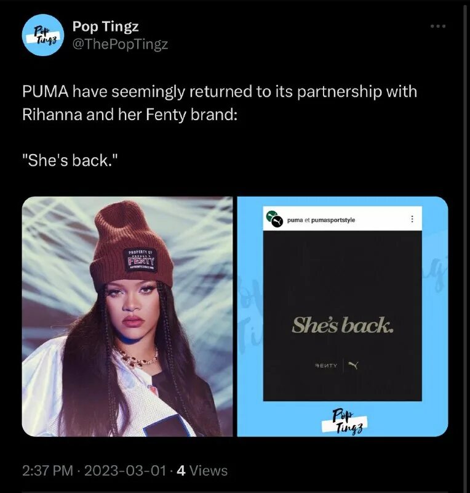Open the @ThePopTingz handle link
This screenshot has height=493, width=470.
coord(120,44)
